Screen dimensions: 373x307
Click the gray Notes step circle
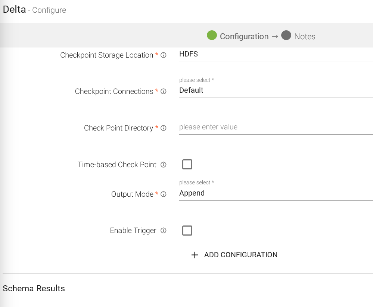[286, 36]
